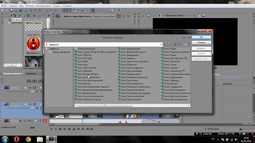Toggle Ignore Event Grouping
This screenshot has height=143, width=255.
pos(87,11)
